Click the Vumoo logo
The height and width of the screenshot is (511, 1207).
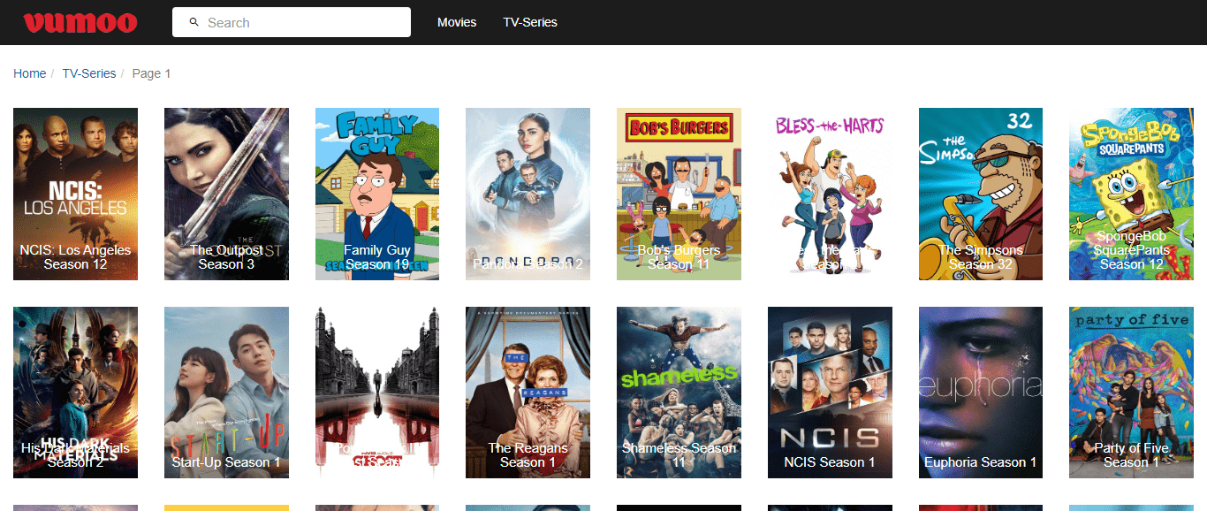coord(80,22)
